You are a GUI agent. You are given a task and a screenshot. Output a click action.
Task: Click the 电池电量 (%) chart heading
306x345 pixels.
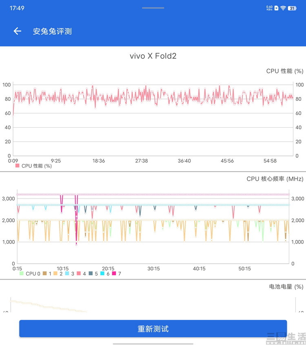pos(286,286)
